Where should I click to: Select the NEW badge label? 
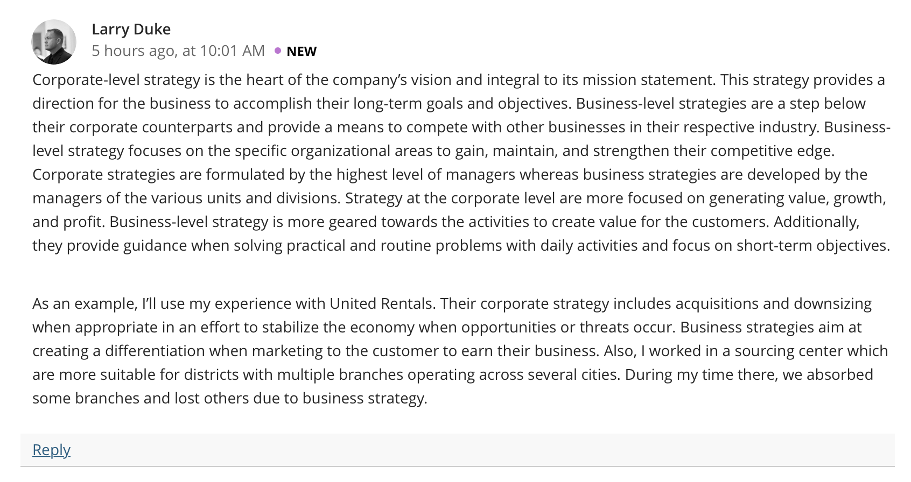[x=302, y=51]
